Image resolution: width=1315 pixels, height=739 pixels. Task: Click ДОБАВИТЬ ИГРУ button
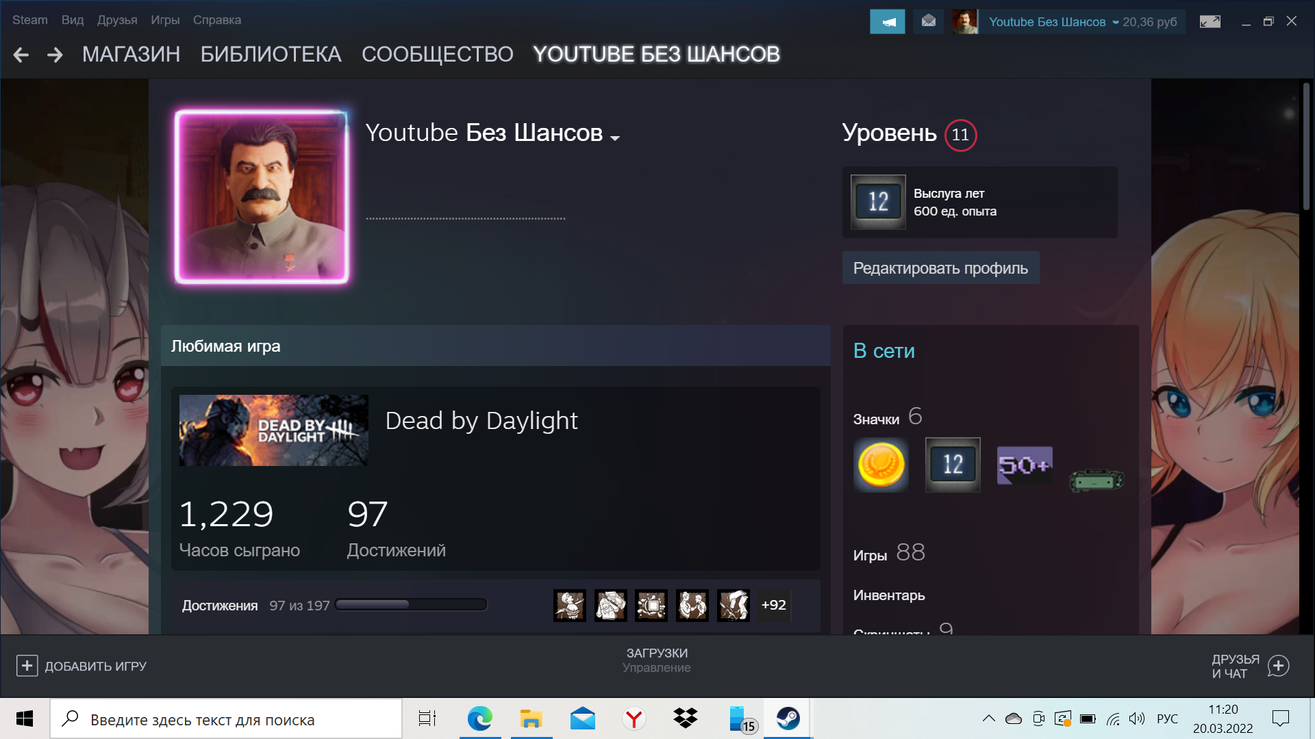[82, 666]
